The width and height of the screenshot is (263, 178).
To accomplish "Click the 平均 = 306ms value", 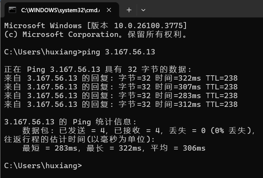I will click(178, 148).
